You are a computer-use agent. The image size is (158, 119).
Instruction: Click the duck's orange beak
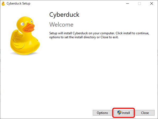(29, 28)
